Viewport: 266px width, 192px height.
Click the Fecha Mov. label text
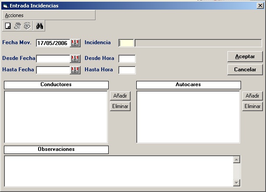pyautogui.click(x=17, y=42)
